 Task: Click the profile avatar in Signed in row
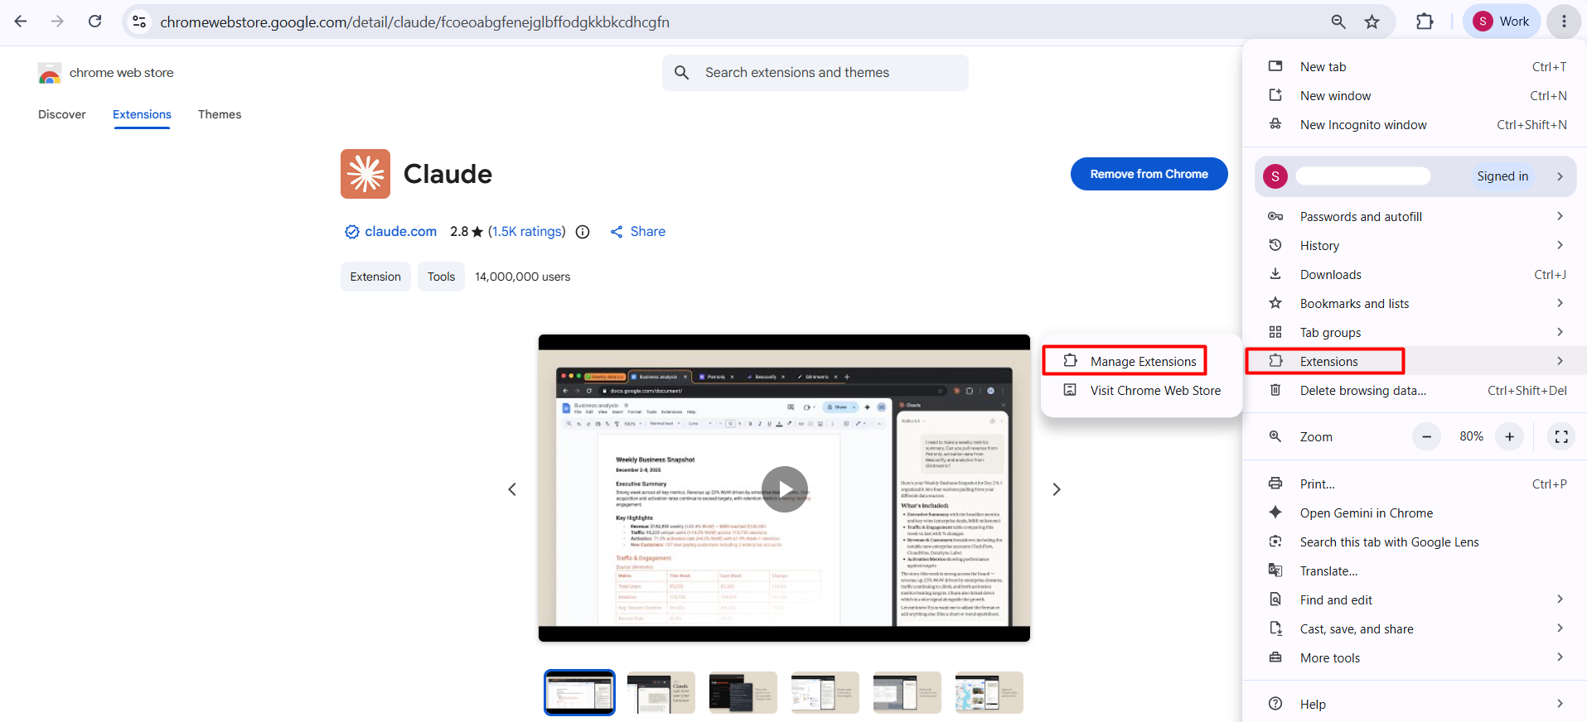pyautogui.click(x=1275, y=176)
